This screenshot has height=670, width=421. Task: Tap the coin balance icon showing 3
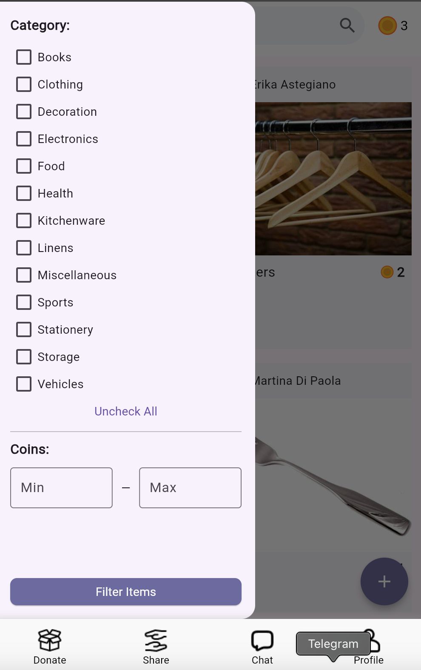point(387,26)
